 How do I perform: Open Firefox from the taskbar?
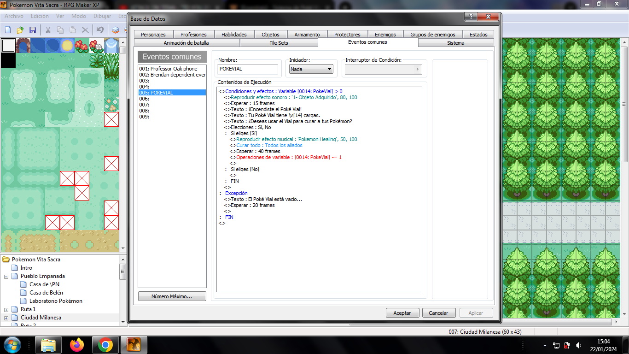point(77,345)
